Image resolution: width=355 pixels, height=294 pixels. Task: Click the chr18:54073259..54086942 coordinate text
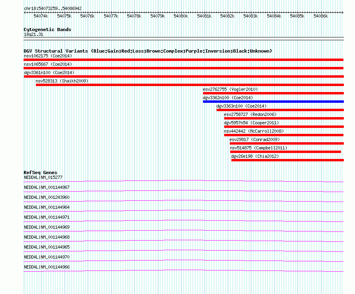53,8
